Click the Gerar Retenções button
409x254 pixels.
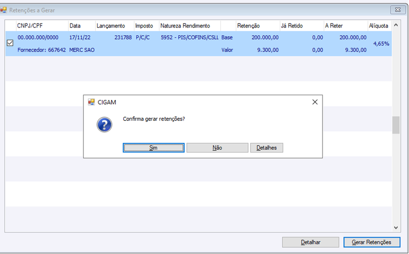[372, 242]
